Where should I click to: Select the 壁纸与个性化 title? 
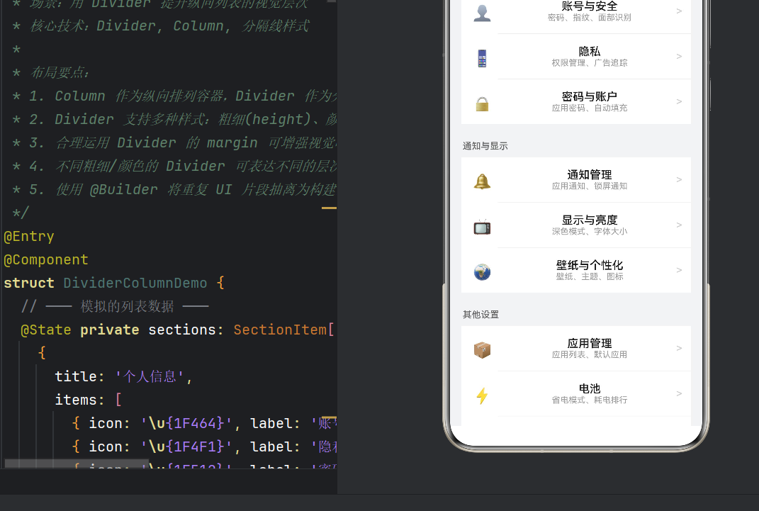(x=590, y=264)
